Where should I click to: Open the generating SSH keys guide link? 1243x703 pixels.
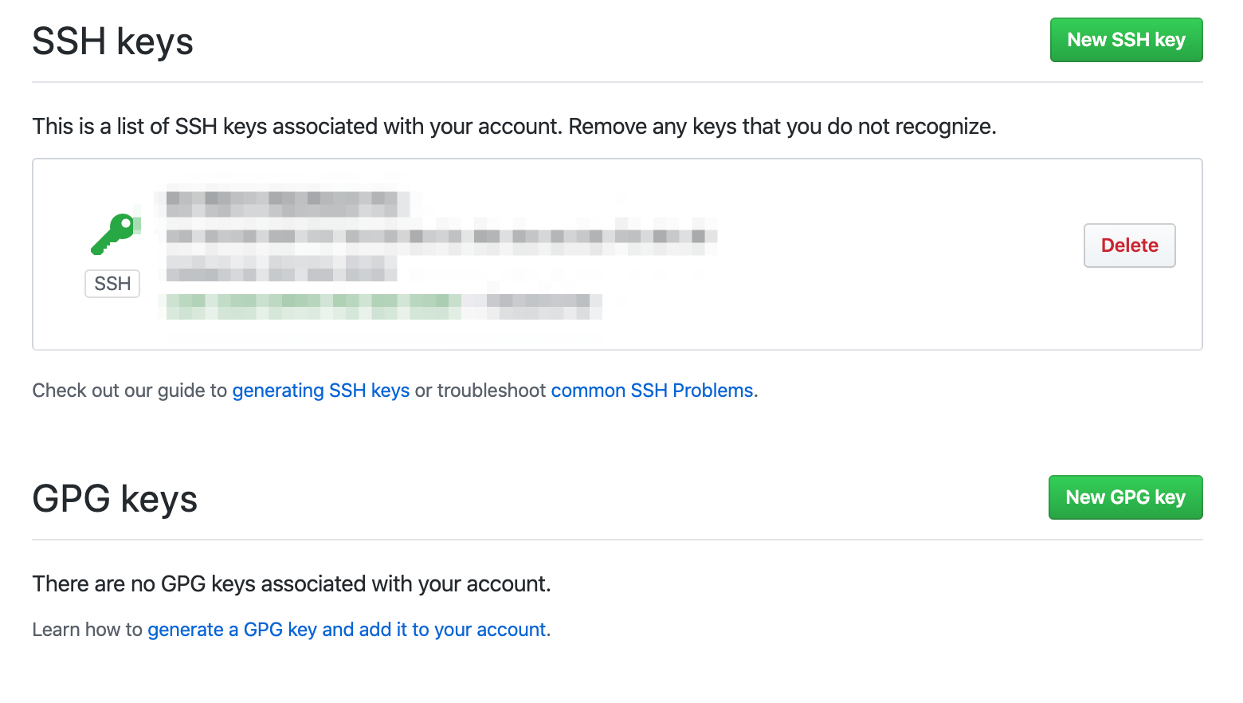[x=321, y=391]
